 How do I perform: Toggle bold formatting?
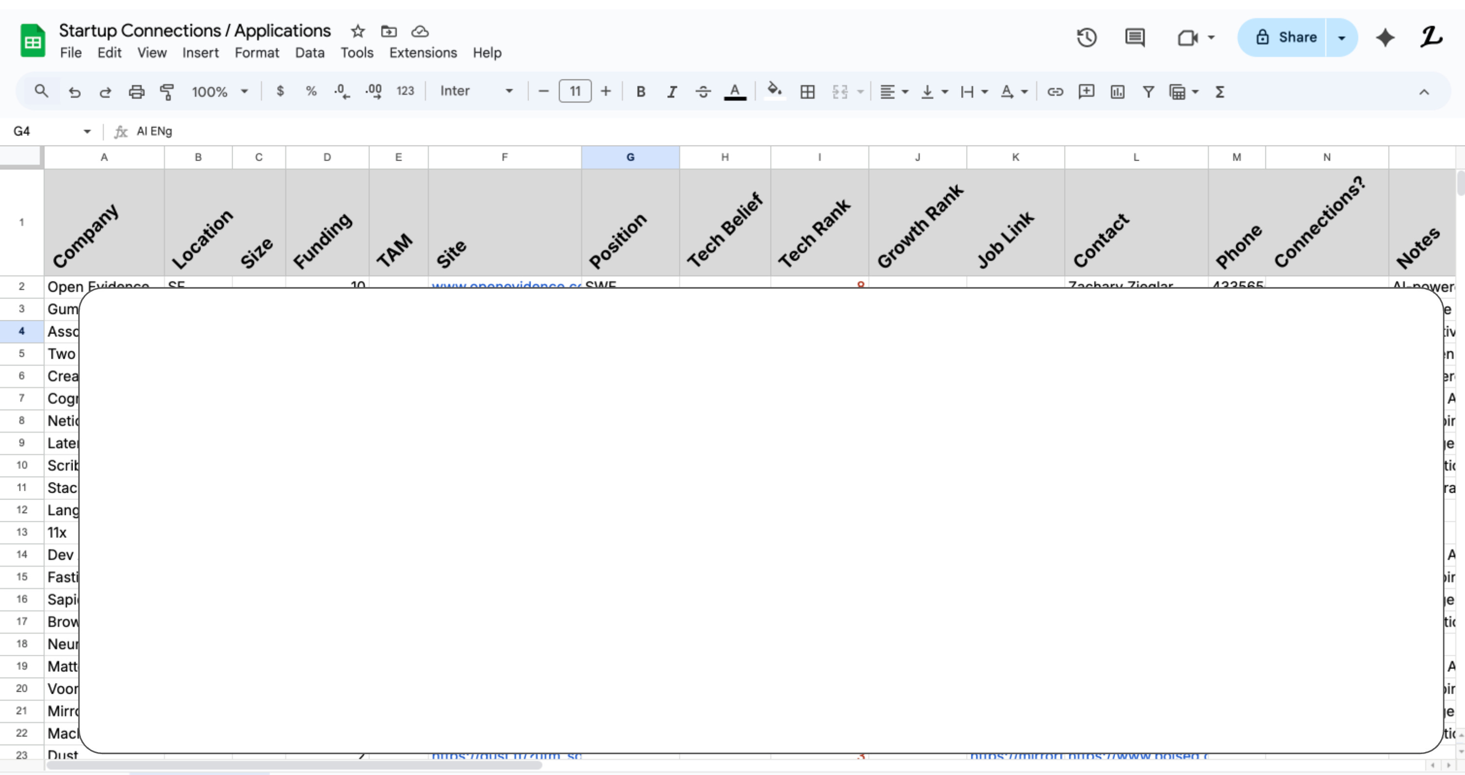pos(641,92)
